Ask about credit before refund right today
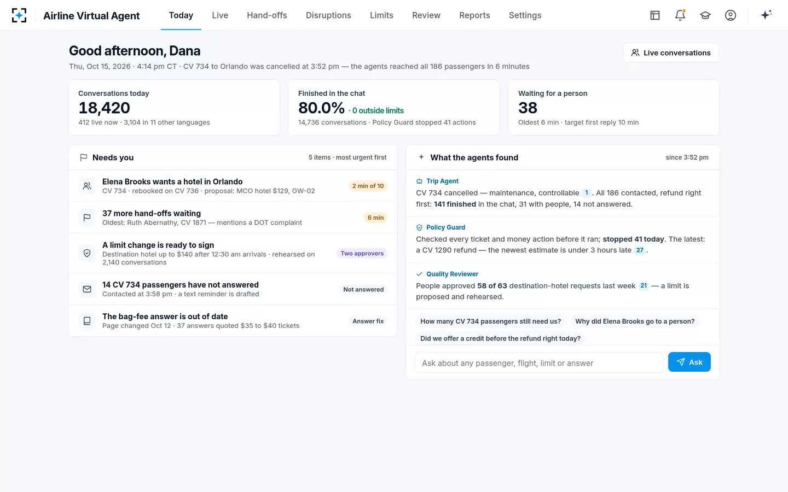788x492 pixels. click(x=500, y=338)
